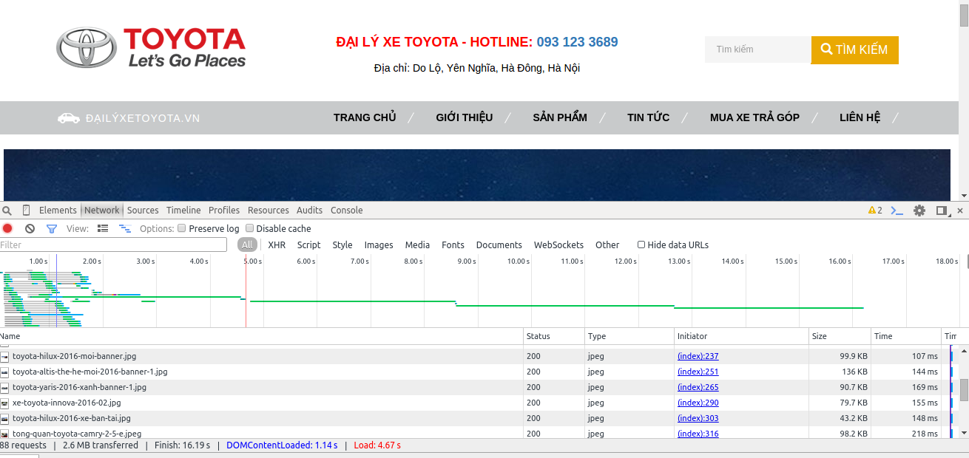Close DevTools with the X icon
The width and height of the screenshot is (969, 458).
pos(960,211)
